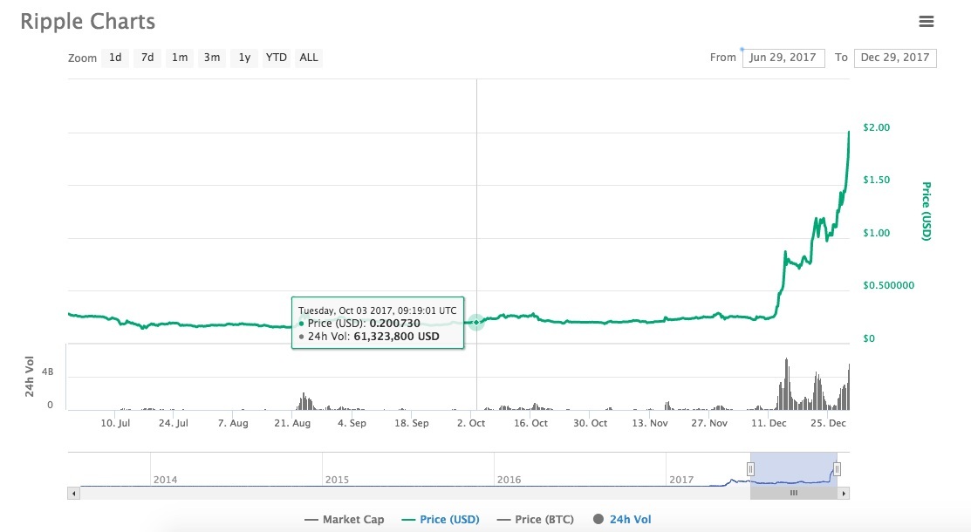Toggle Price (BTC) series in legend
The width and height of the screenshot is (971, 532).
click(x=535, y=520)
